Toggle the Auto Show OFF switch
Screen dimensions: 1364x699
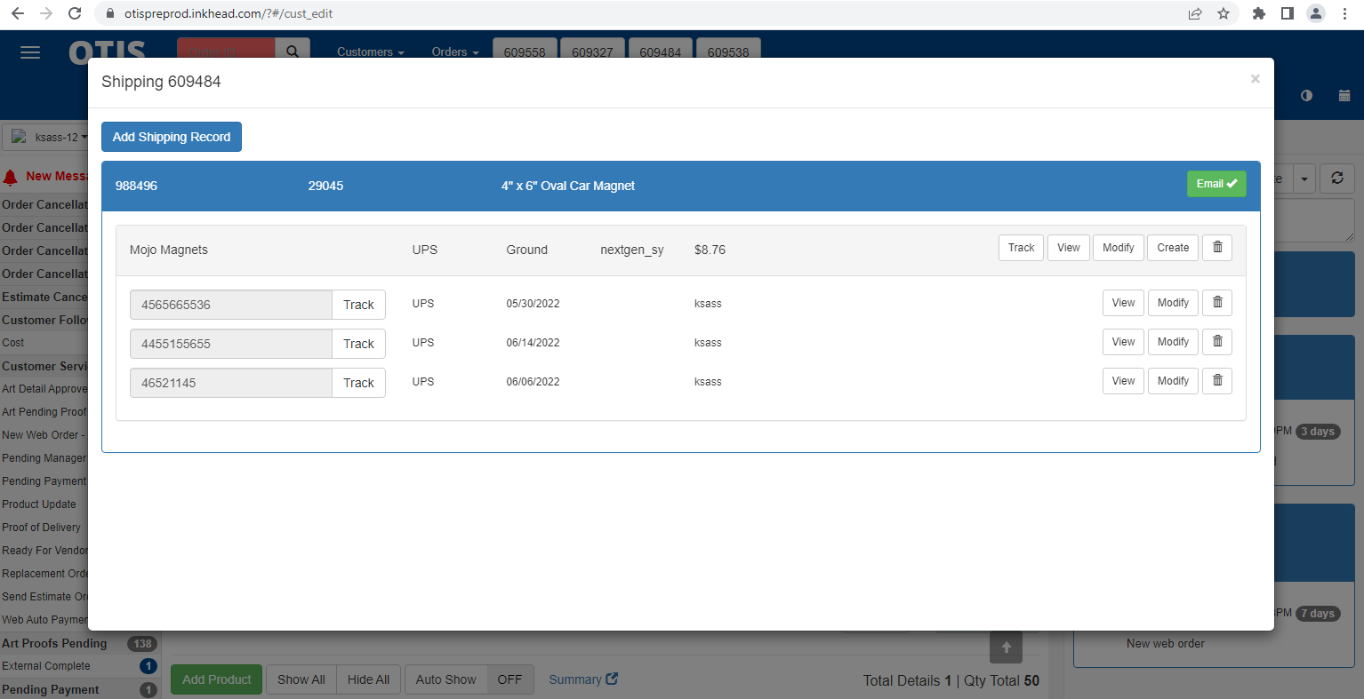(509, 679)
